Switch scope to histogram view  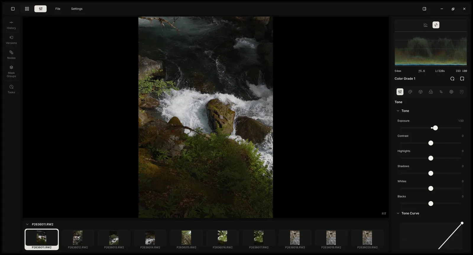[425, 25]
